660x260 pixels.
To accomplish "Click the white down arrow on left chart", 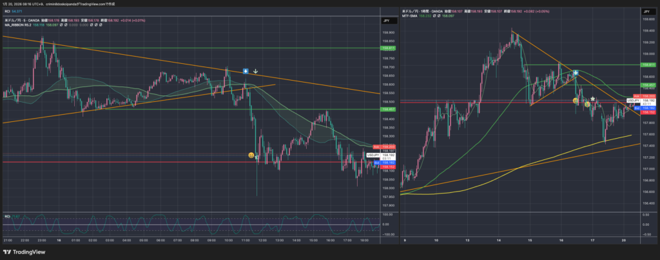I will click(x=256, y=72).
